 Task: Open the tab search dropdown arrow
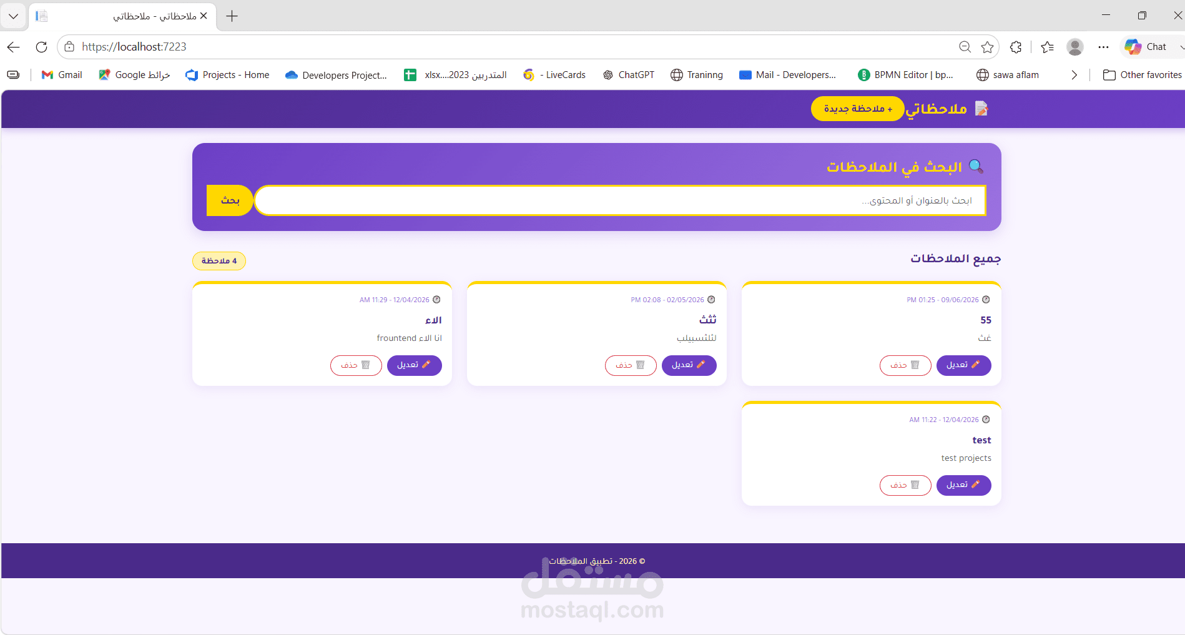13,16
